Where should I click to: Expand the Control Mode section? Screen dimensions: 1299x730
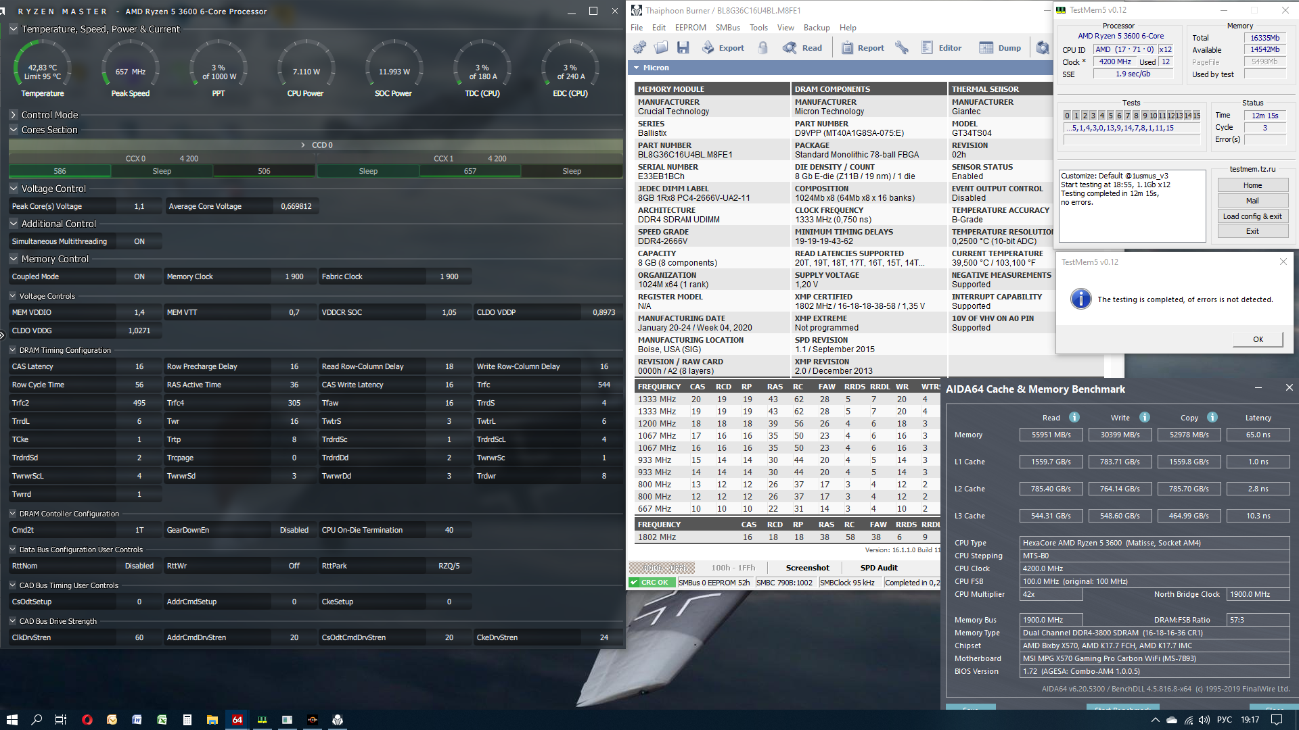pyautogui.click(x=14, y=115)
